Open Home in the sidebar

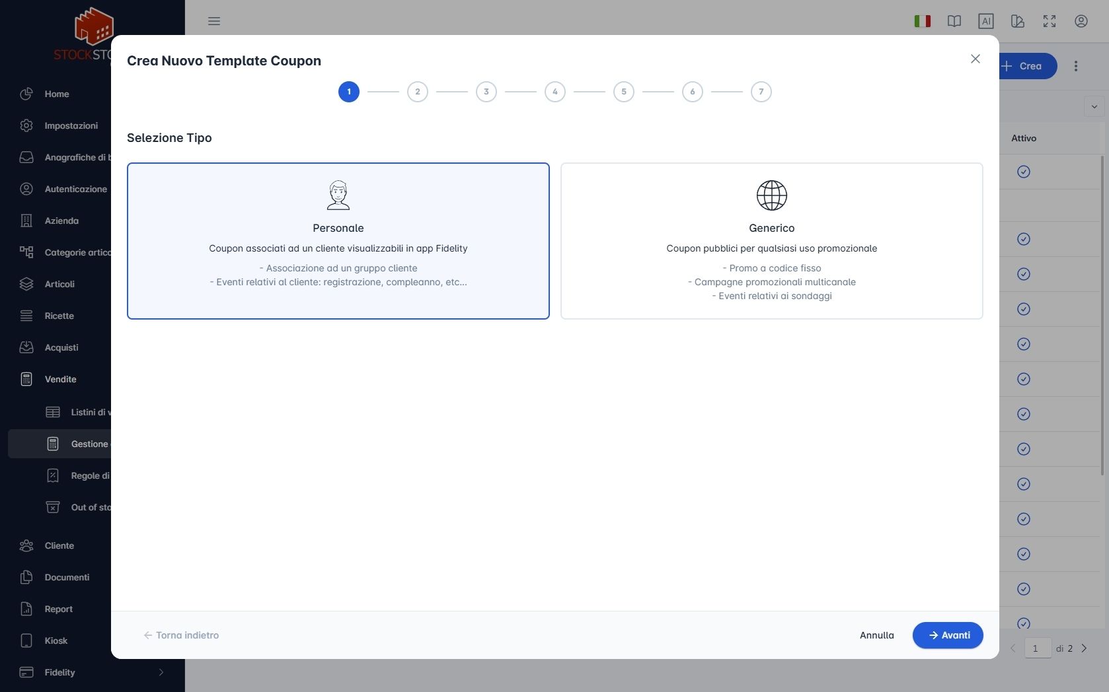click(57, 94)
